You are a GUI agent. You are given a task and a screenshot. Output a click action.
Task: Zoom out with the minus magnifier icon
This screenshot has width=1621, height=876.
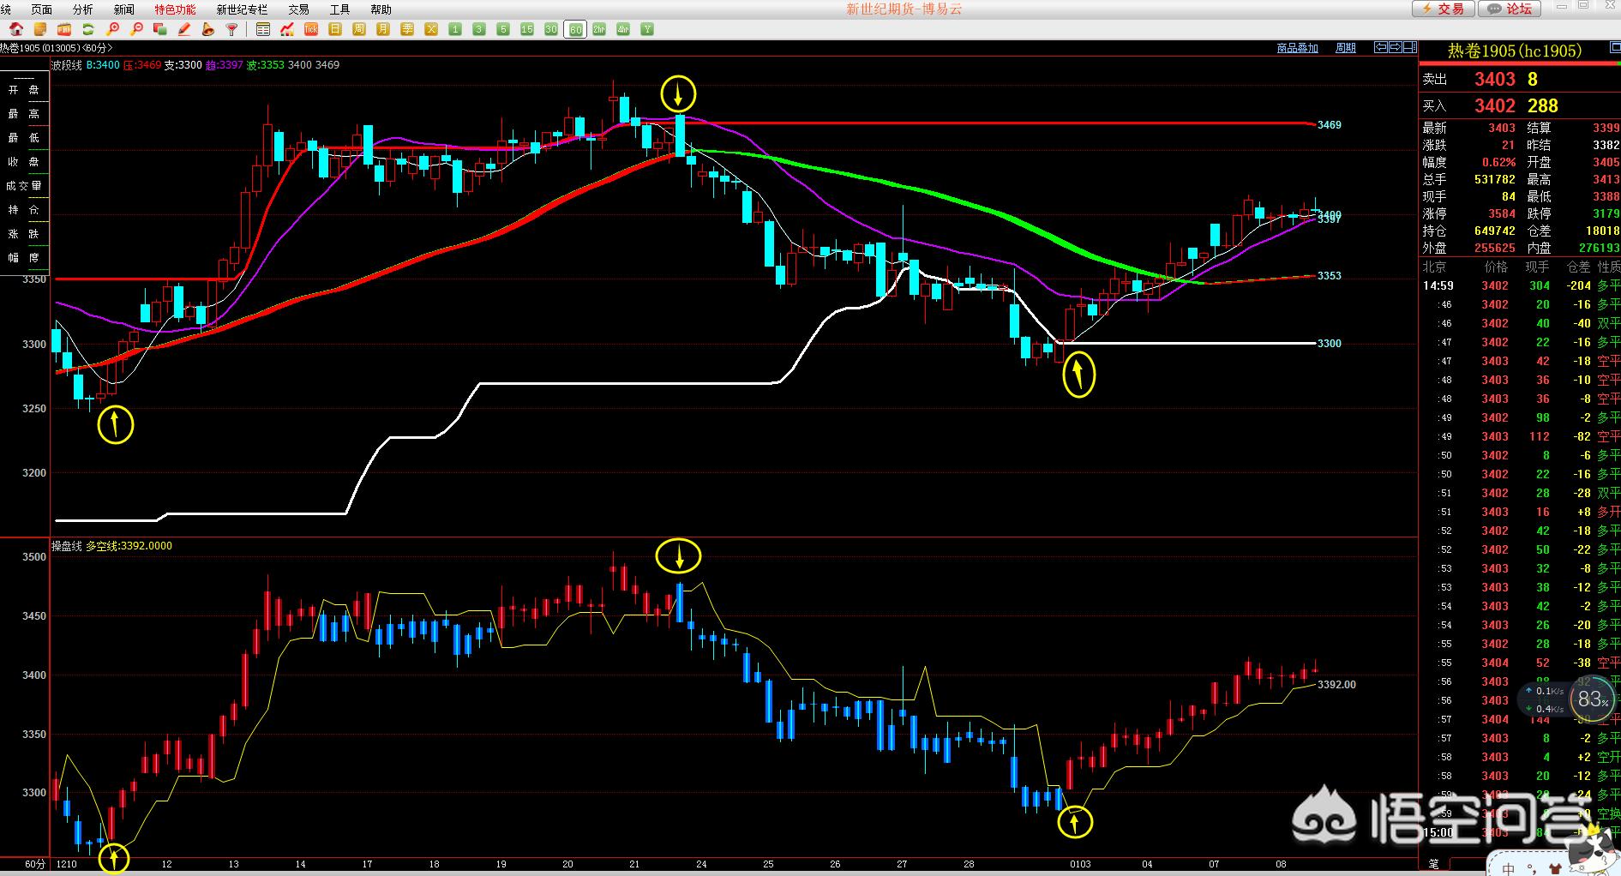tap(136, 29)
